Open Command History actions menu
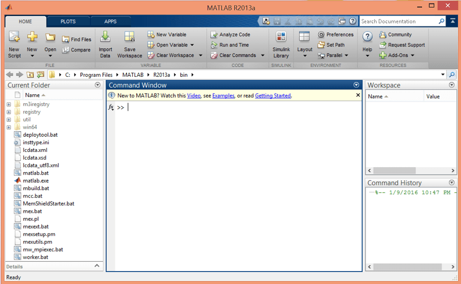Image resolution: width=461 pixels, height=284 pixels. (x=452, y=182)
